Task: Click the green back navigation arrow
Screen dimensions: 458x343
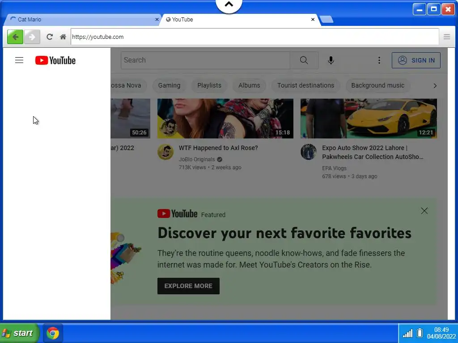Action: pos(15,37)
